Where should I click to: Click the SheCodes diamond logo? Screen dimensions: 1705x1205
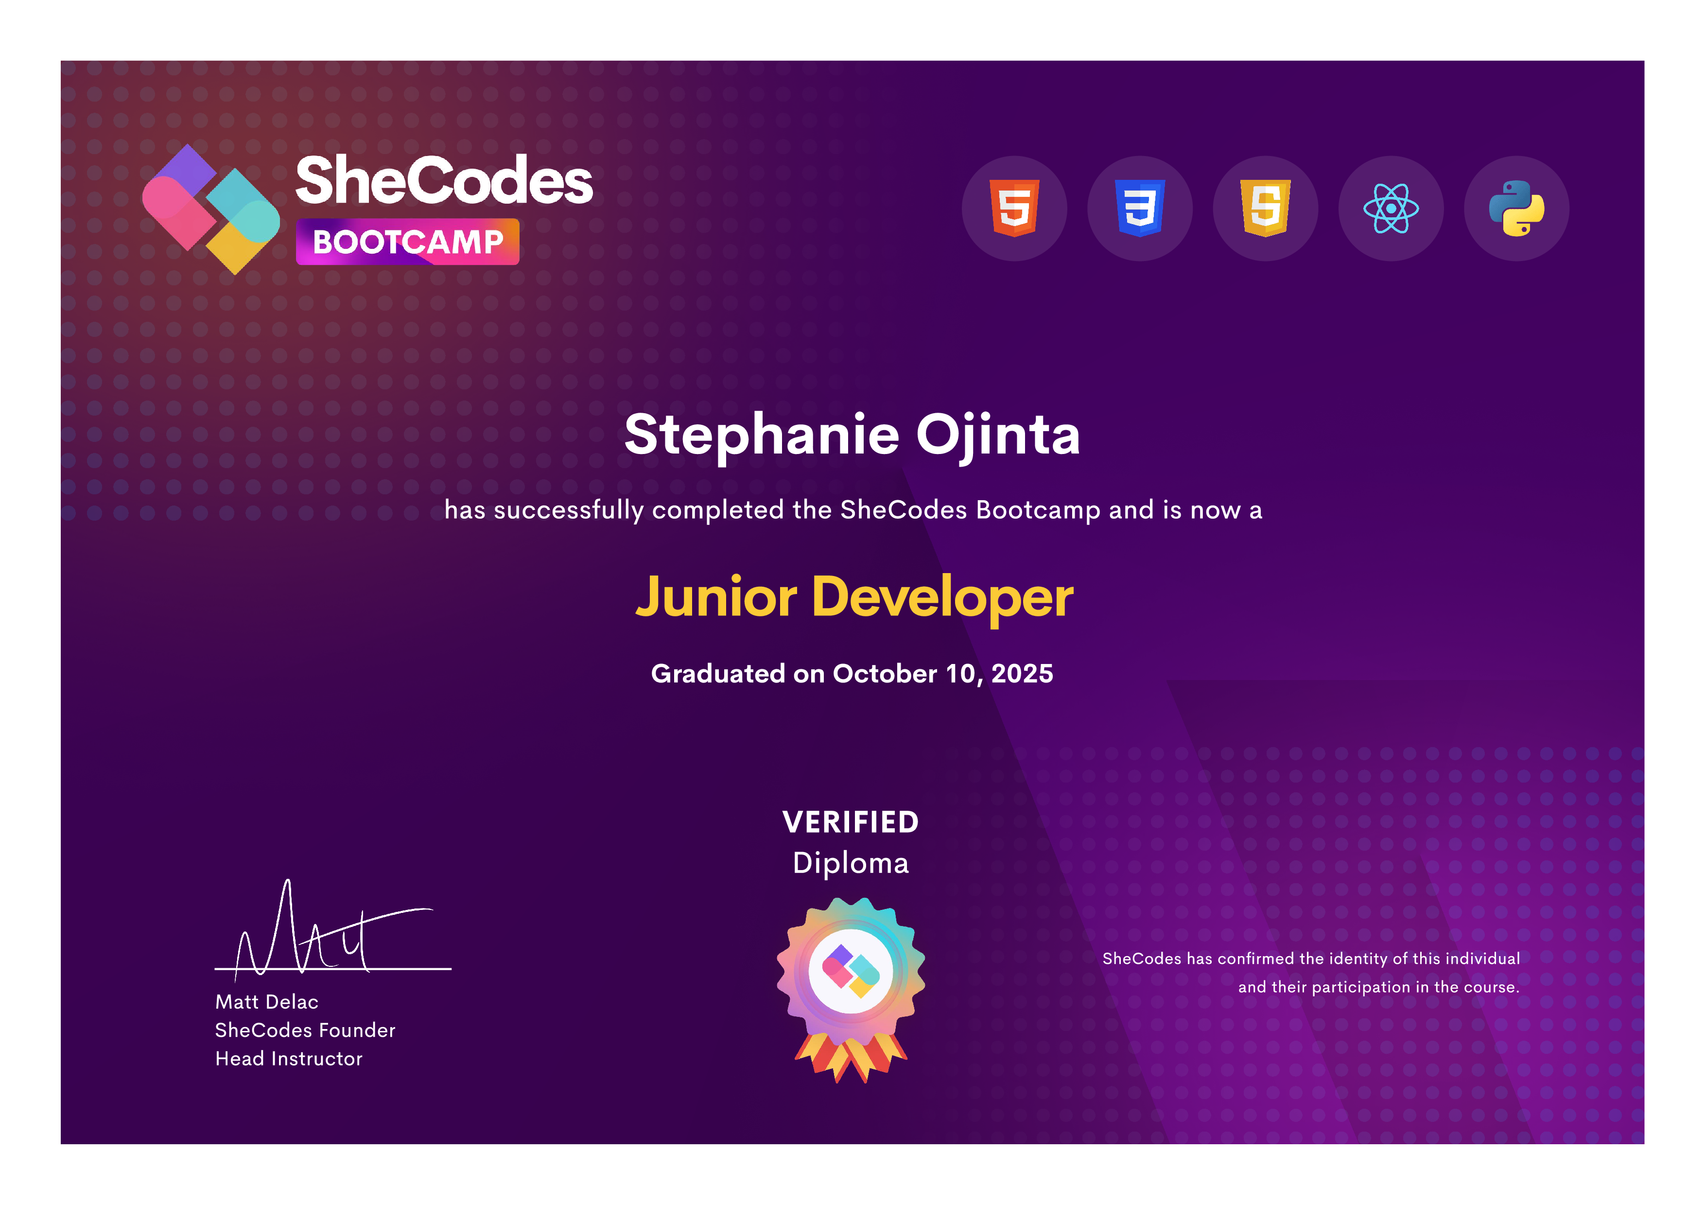[211, 210]
